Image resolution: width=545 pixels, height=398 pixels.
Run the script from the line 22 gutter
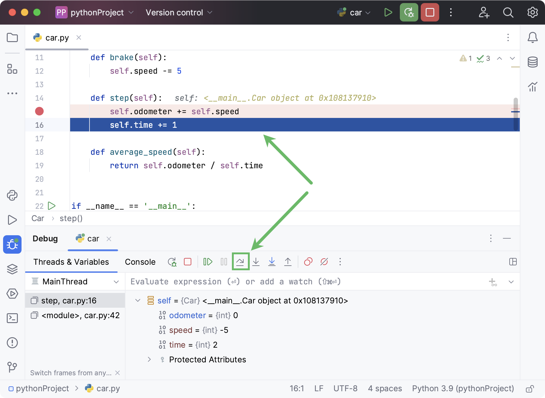pos(52,206)
